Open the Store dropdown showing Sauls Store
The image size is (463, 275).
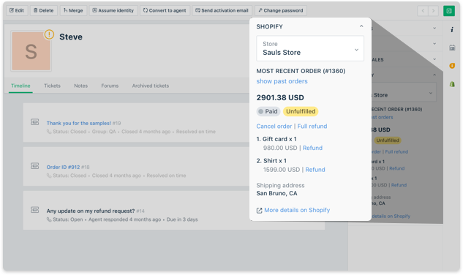point(310,48)
